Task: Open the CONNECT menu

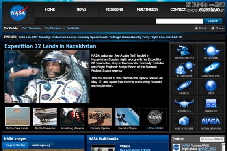Action: tap(178, 9)
